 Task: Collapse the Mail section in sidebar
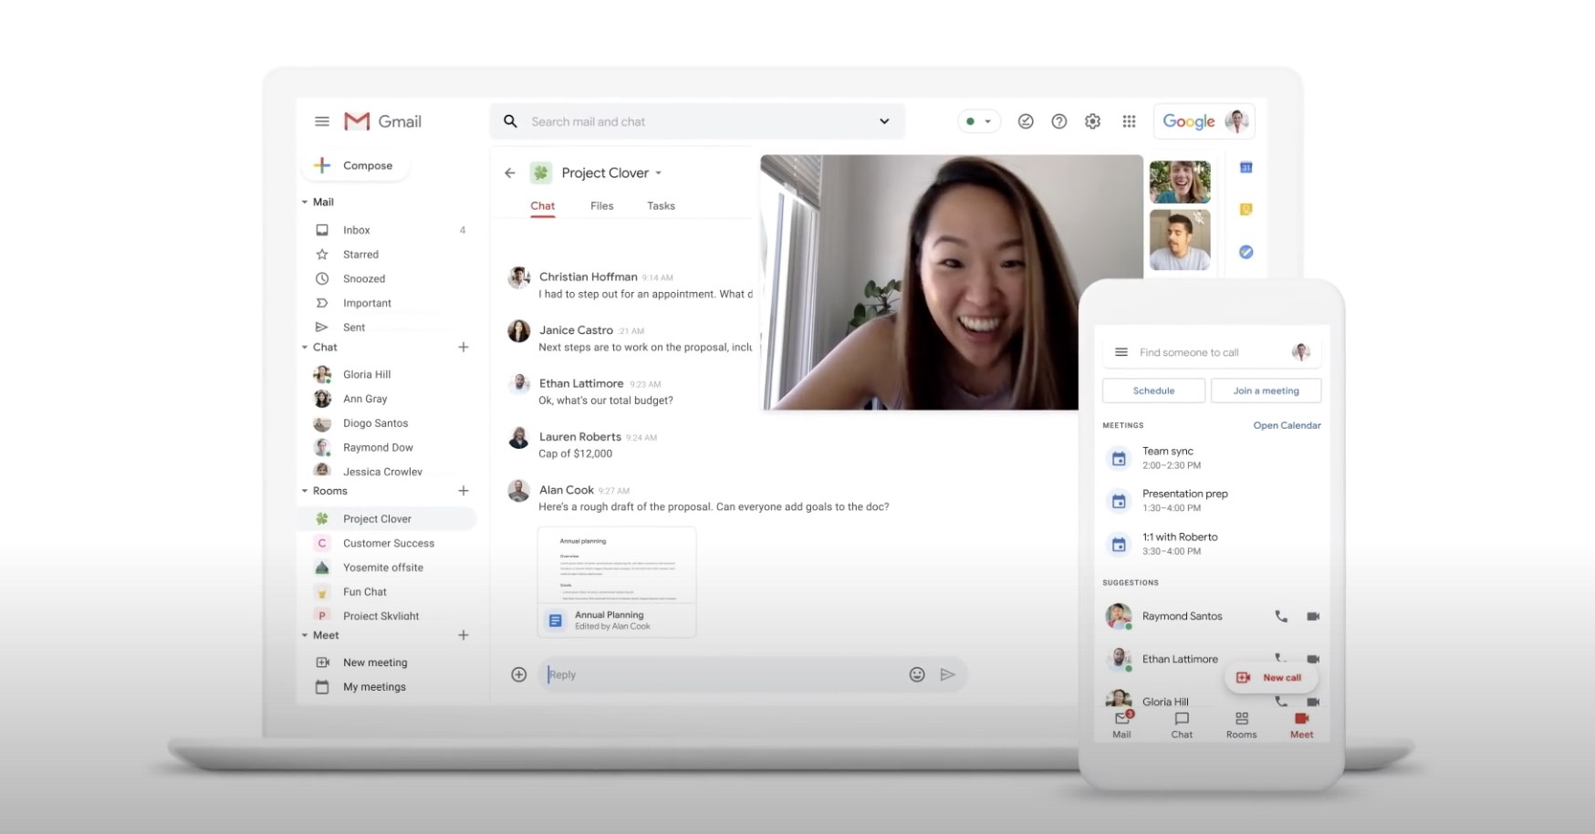pyautogui.click(x=305, y=202)
